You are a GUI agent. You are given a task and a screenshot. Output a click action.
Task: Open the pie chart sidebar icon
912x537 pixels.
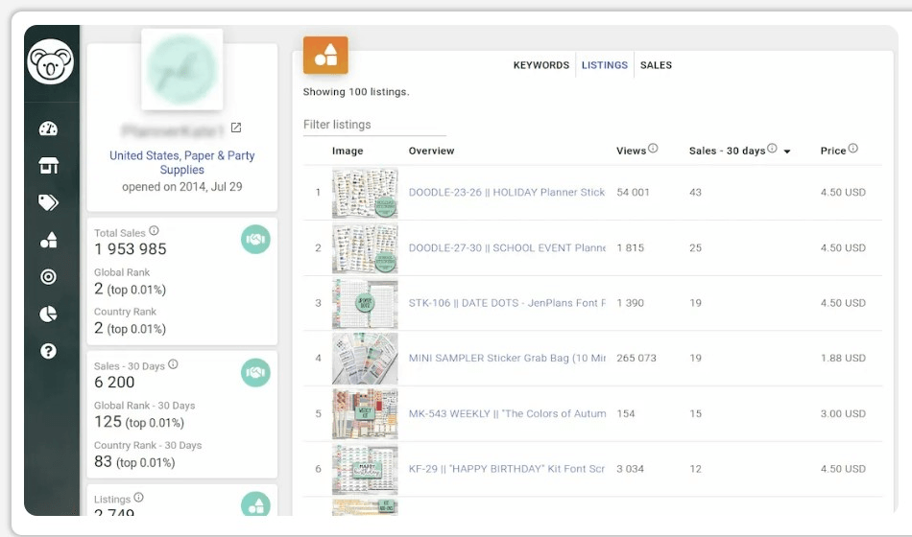pyautogui.click(x=49, y=314)
